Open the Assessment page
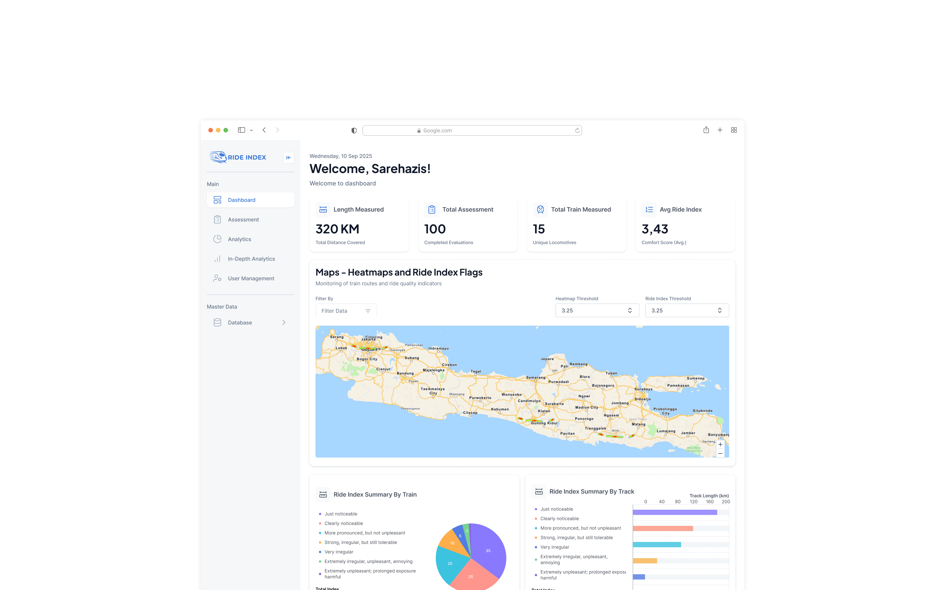 pos(250,219)
